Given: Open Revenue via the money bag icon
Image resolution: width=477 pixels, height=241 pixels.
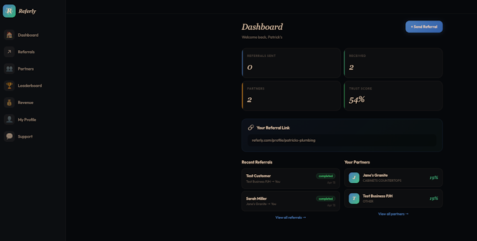Looking at the screenshot, I should (x=10, y=102).
